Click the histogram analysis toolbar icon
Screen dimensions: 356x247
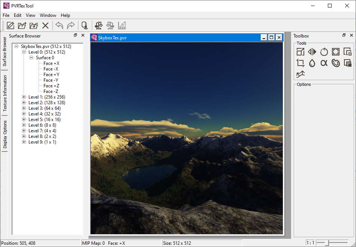122,25
